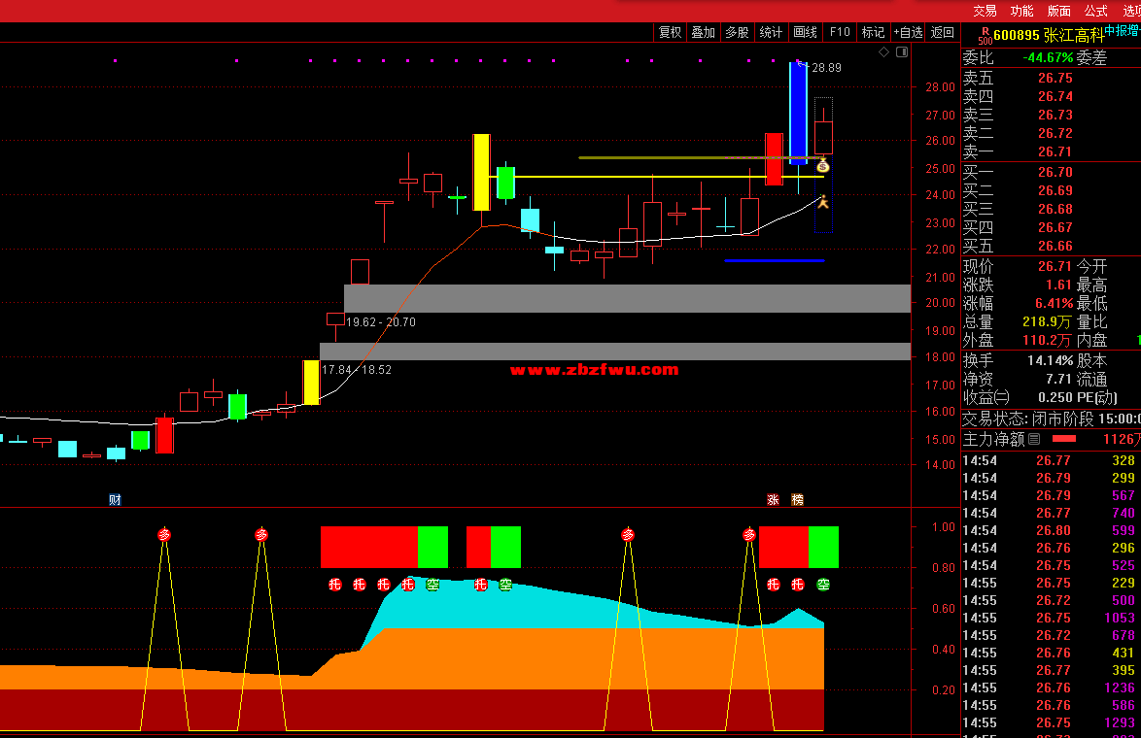1141x738 pixels.
Task: Toggle the 主力净额 panel icon
Action: coord(1035,440)
